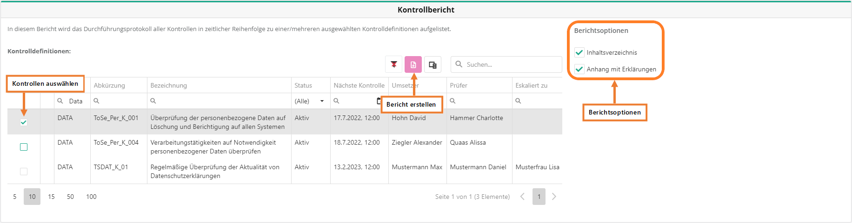Click search icon in Prüfer filter

tap(453, 101)
